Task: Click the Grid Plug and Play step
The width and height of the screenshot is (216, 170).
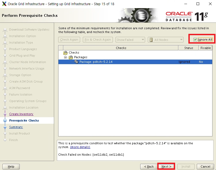Action: (x=22, y=55)
